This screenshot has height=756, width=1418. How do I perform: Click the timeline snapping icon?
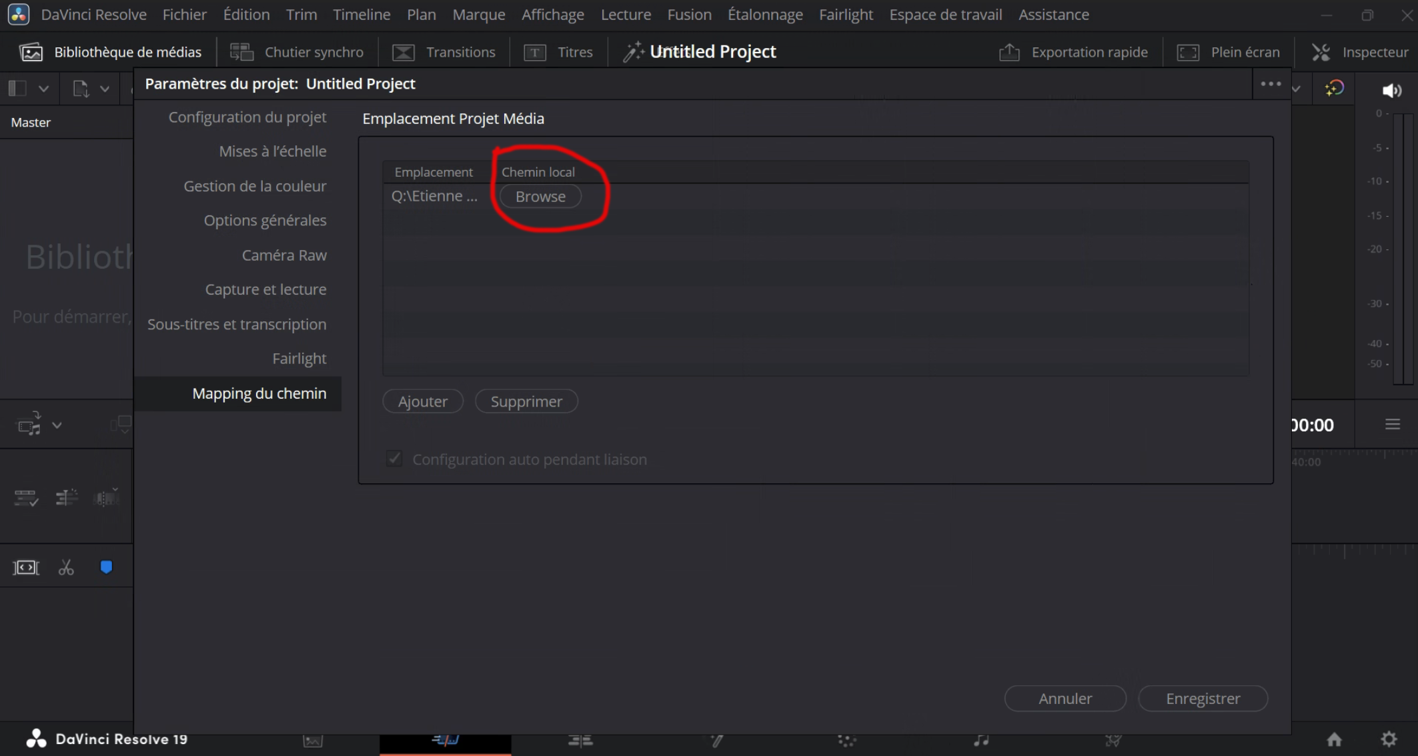pos(67,497)
